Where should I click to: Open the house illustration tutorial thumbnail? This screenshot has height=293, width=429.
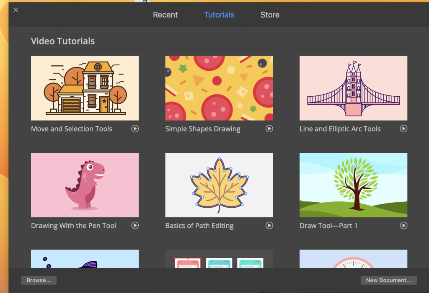click(85, 88)
